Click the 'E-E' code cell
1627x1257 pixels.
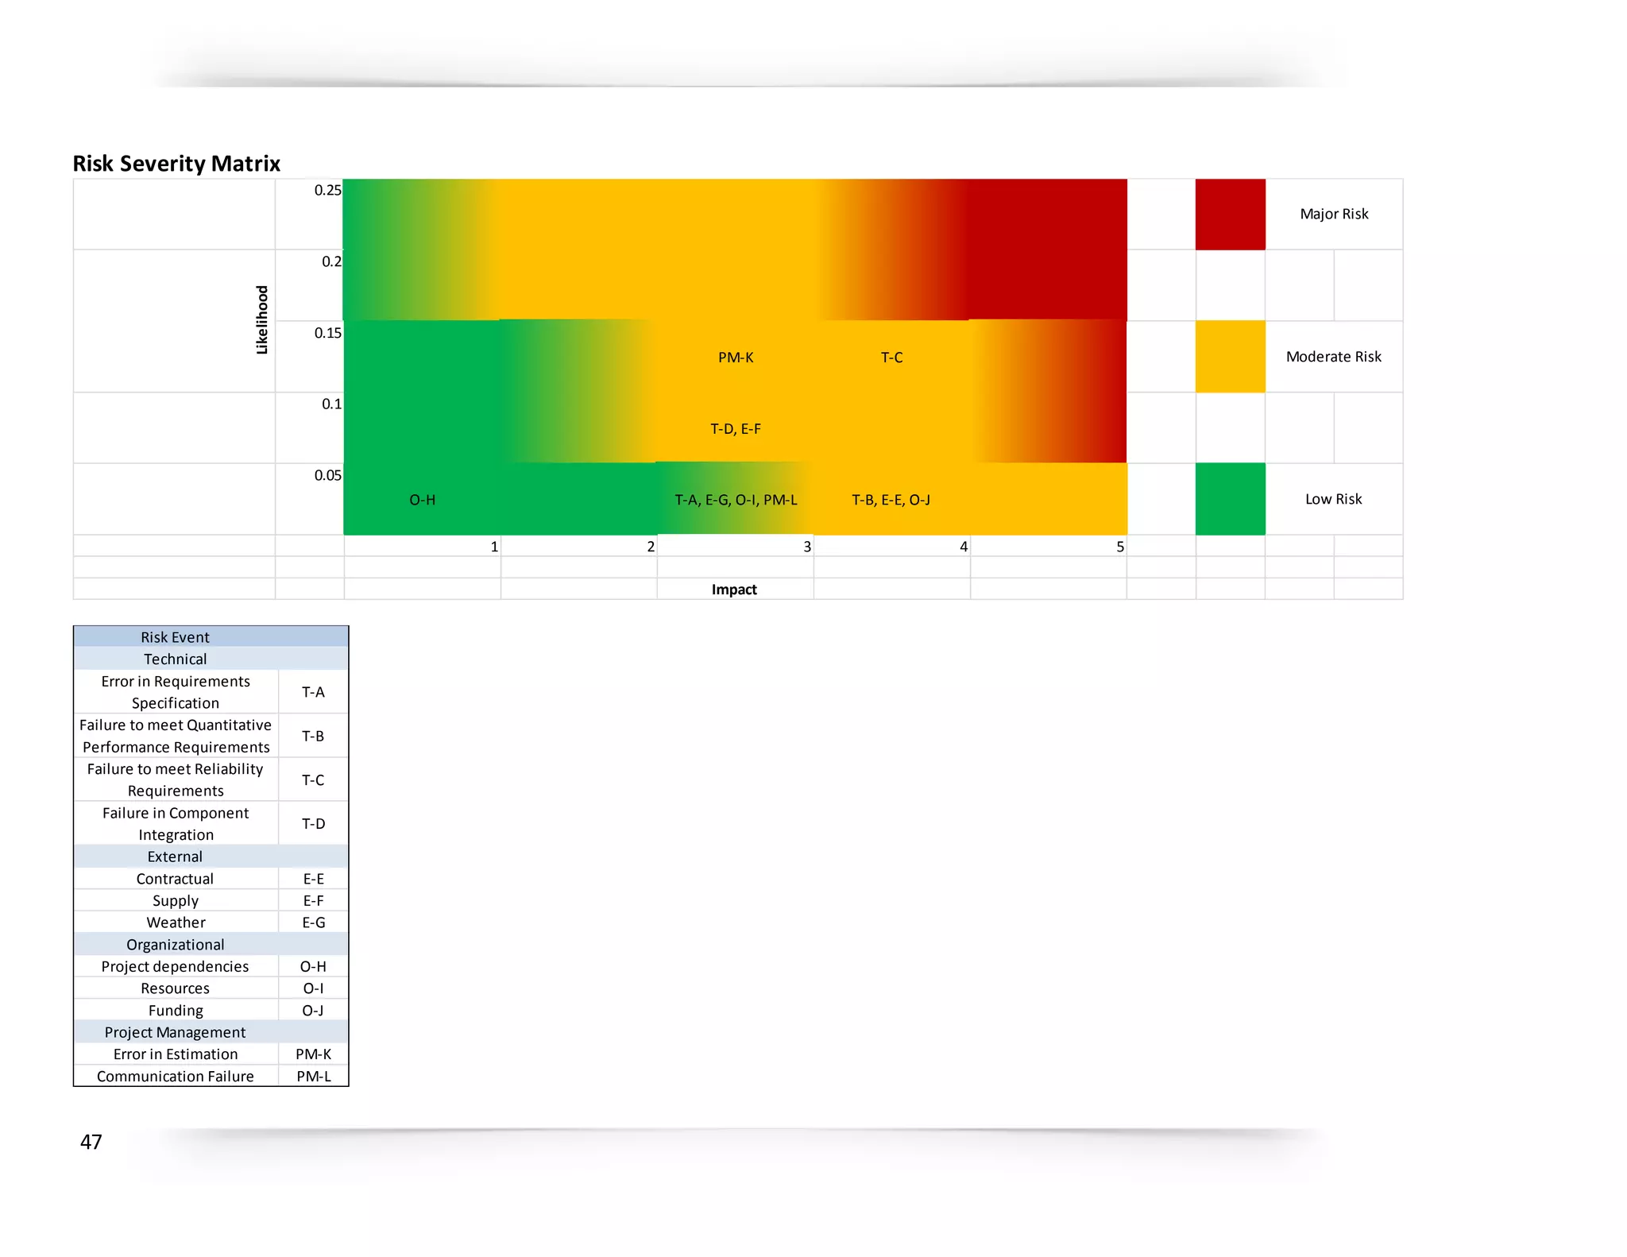[x=313, y=879]
